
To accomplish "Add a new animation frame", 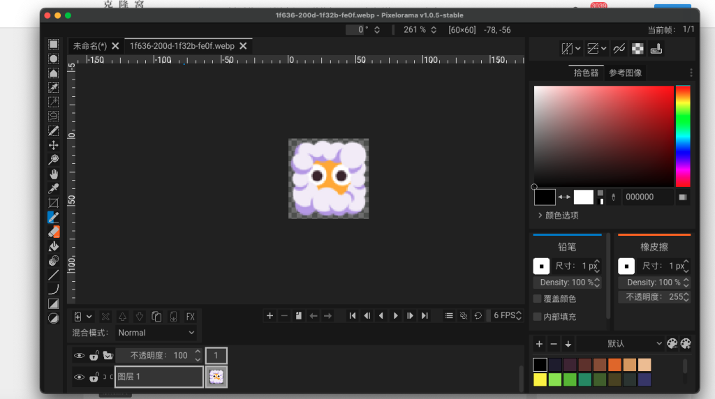I will click(270, 316).
